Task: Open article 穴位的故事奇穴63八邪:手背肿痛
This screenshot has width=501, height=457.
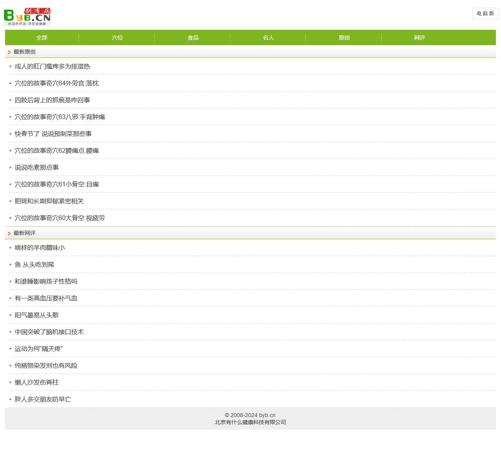Action: click(60, 117)
